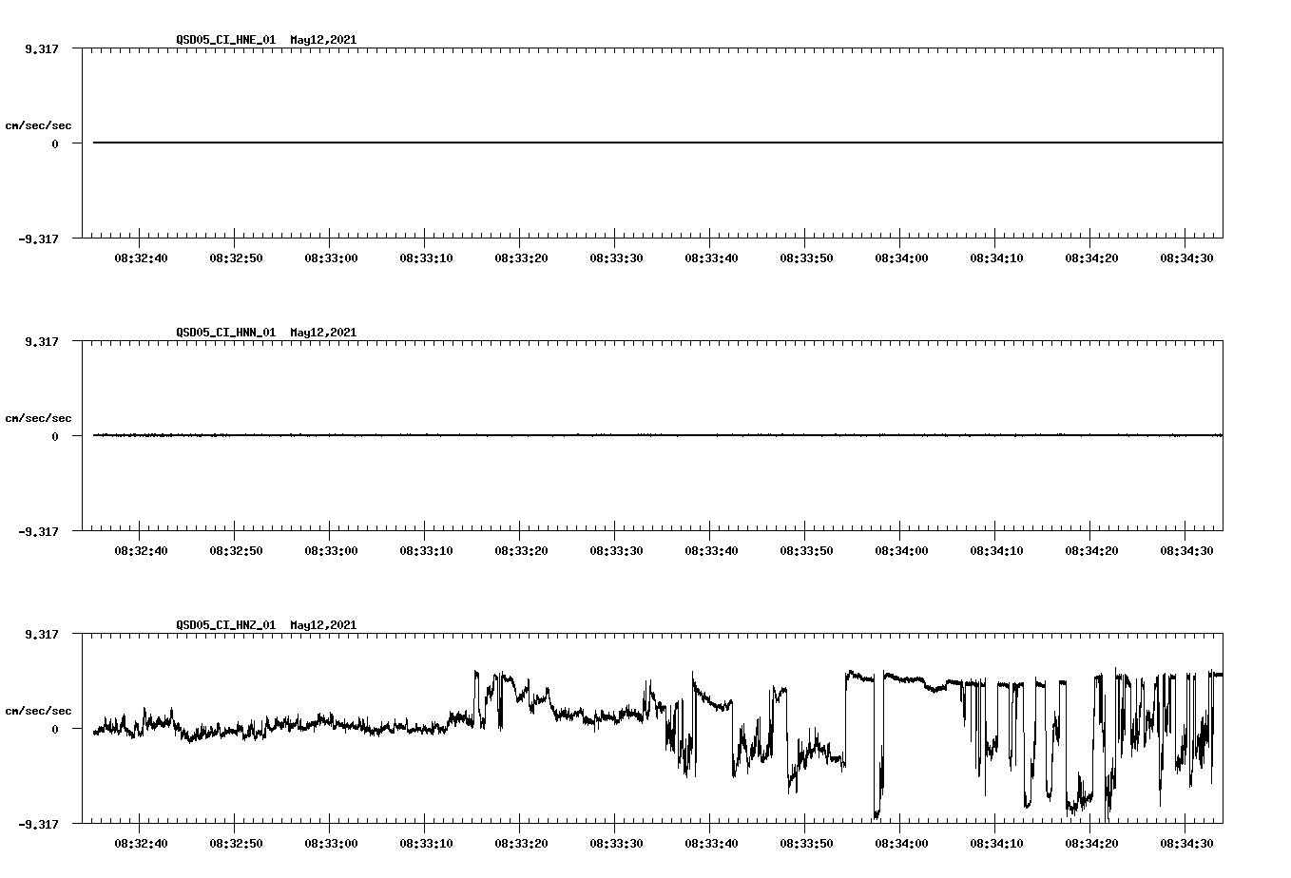1291x878 pixels.
Task: Click the cm/sec/sec label of middle plot
Action: tap(39, 417)
